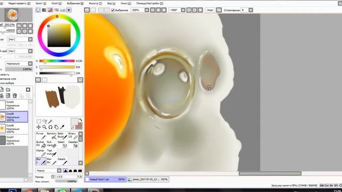Open the Холст menu

pos(41,3)
